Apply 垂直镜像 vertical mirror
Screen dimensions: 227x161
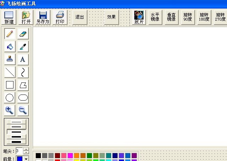(x=172, y=17)
